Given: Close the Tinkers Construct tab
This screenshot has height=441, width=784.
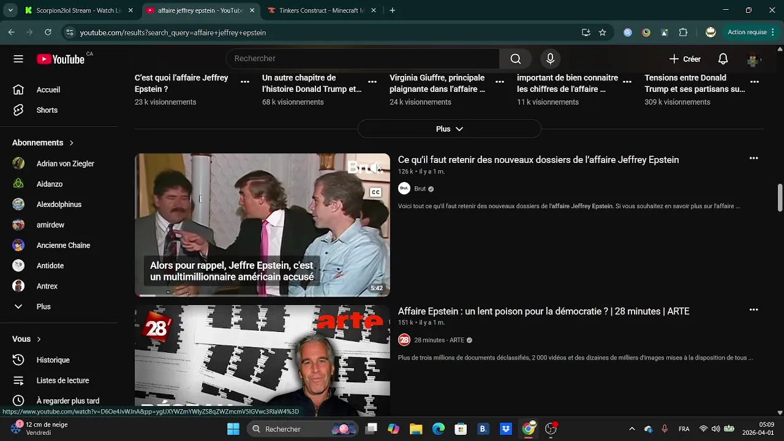Looking at the screenshot, I should [x=375, y=10].
